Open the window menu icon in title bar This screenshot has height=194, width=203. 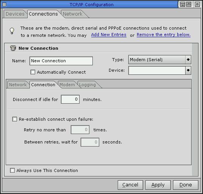point(4,5)
